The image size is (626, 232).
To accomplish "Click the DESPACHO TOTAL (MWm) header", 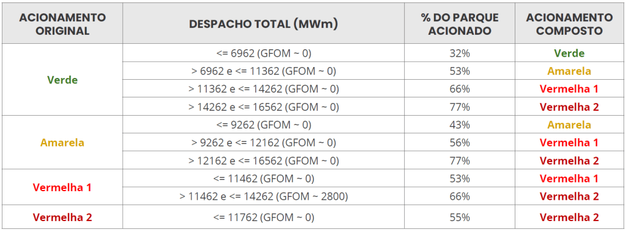I will click(263, 24).
